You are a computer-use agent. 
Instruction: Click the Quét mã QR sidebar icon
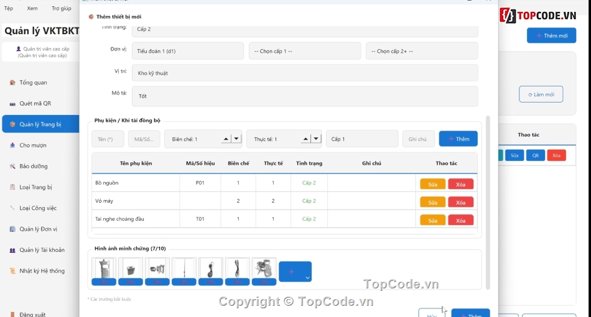tap(12, 104)
